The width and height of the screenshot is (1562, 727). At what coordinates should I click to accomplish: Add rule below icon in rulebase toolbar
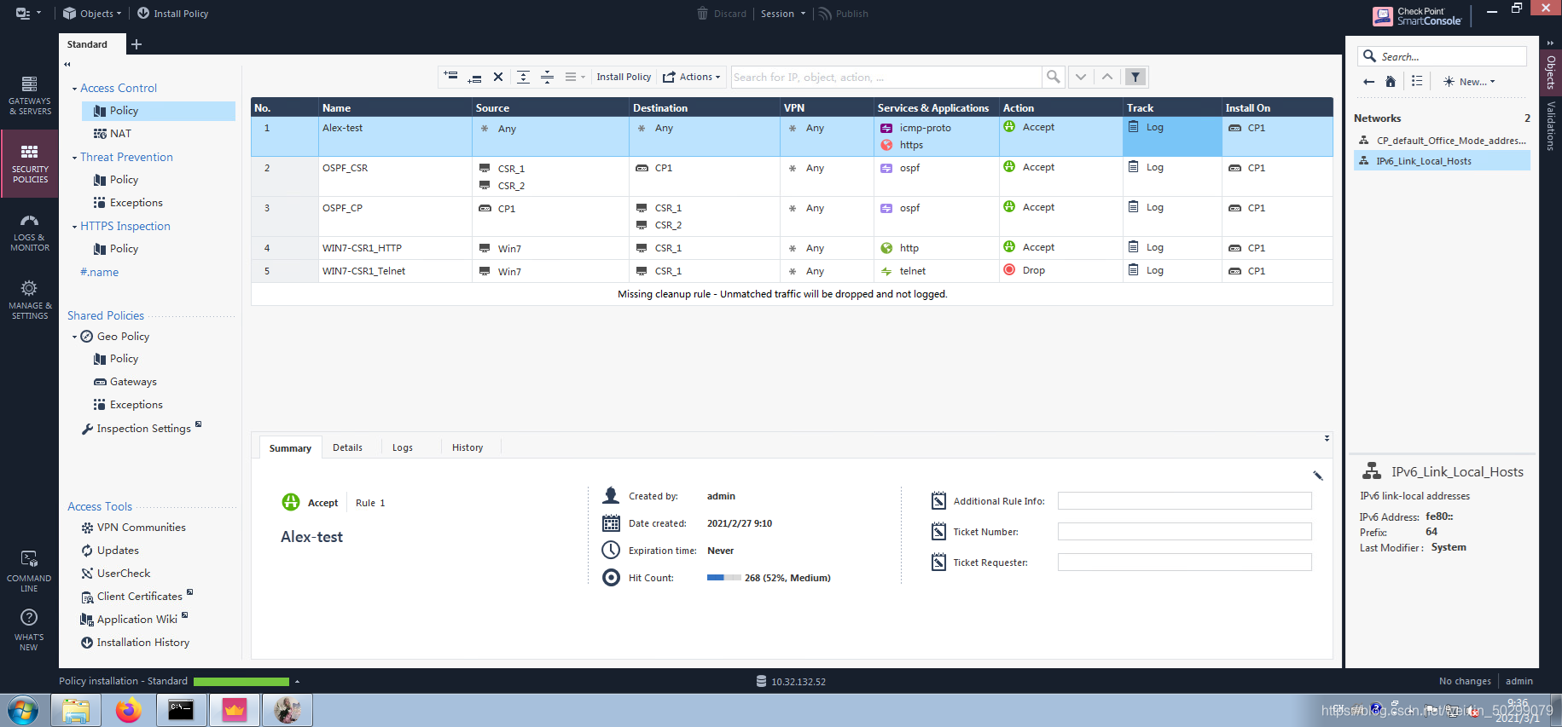tap(474, 77)
